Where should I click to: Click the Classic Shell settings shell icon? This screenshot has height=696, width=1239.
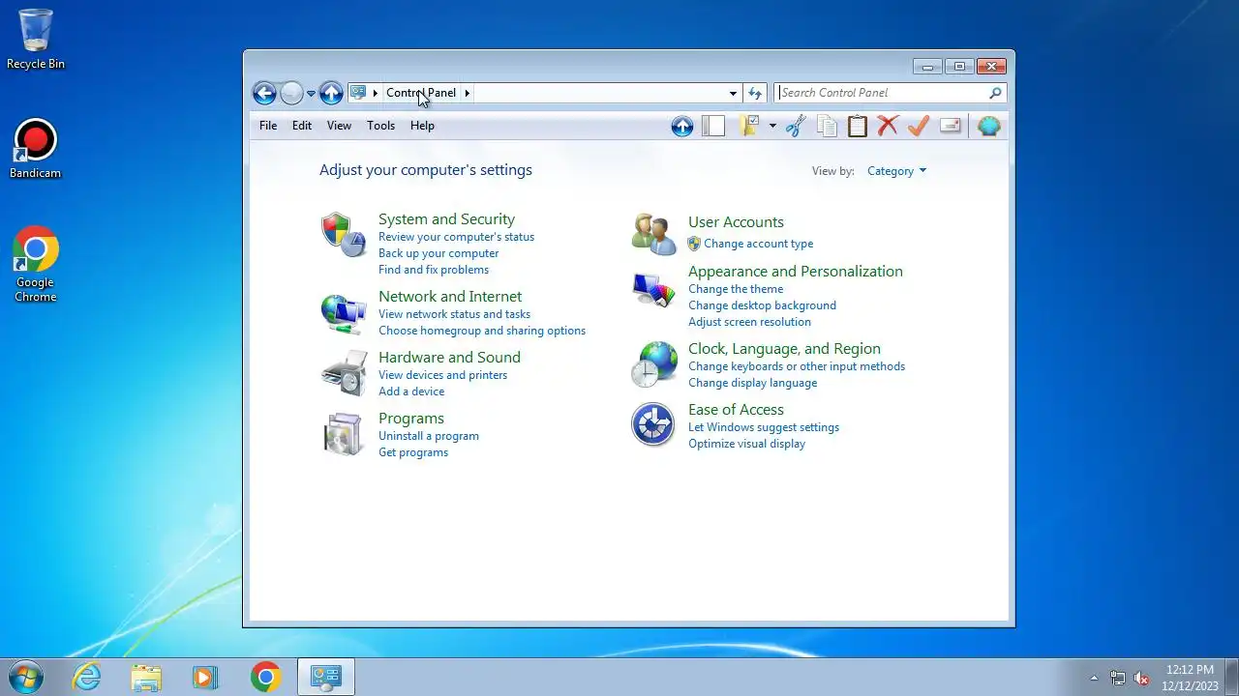(988, 126)
